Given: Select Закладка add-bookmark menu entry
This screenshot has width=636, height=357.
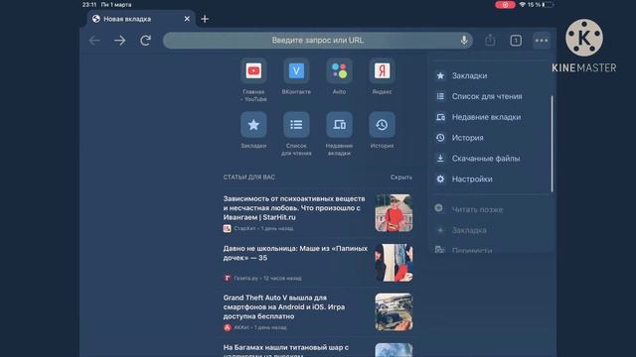Looking at the screenshot, I should point(491,230).
